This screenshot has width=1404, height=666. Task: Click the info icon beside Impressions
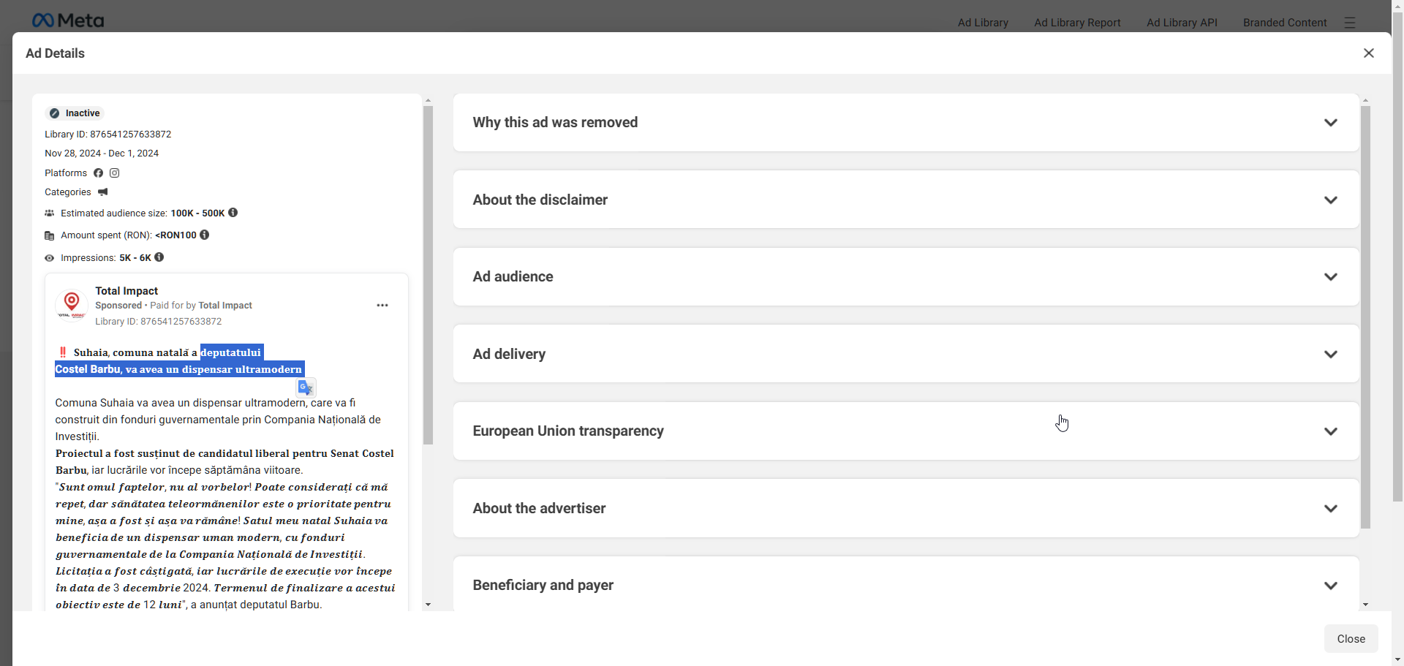pyautogui.click(x=159, y=257)
